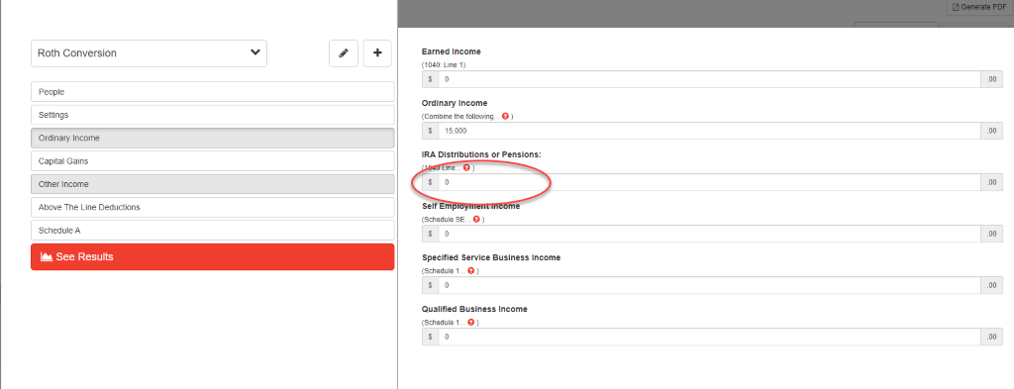The image size is (1014, 389).
Task: Open the Roth Conversion scenario dropdown
Action: coord(149,53)
